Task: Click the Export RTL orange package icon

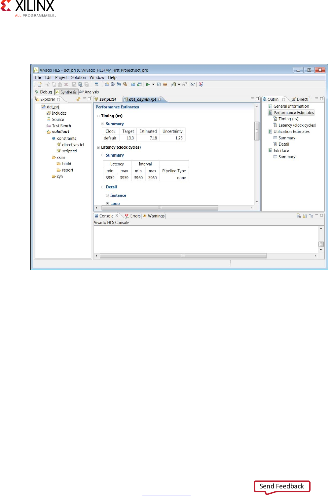Action: click(165, 84)
